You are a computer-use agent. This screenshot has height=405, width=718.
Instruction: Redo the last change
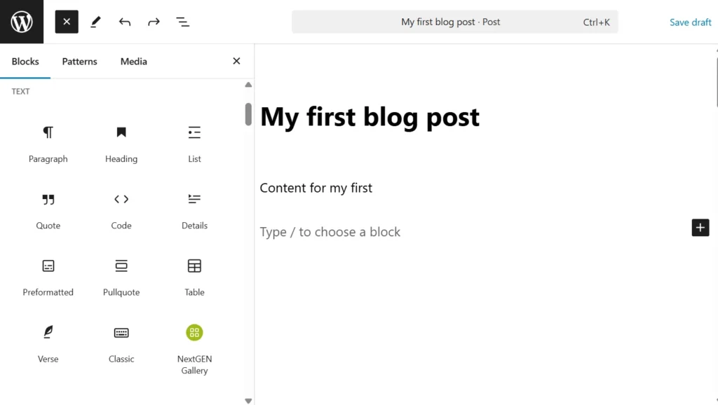pyautogui.click(x=154, y=22)
